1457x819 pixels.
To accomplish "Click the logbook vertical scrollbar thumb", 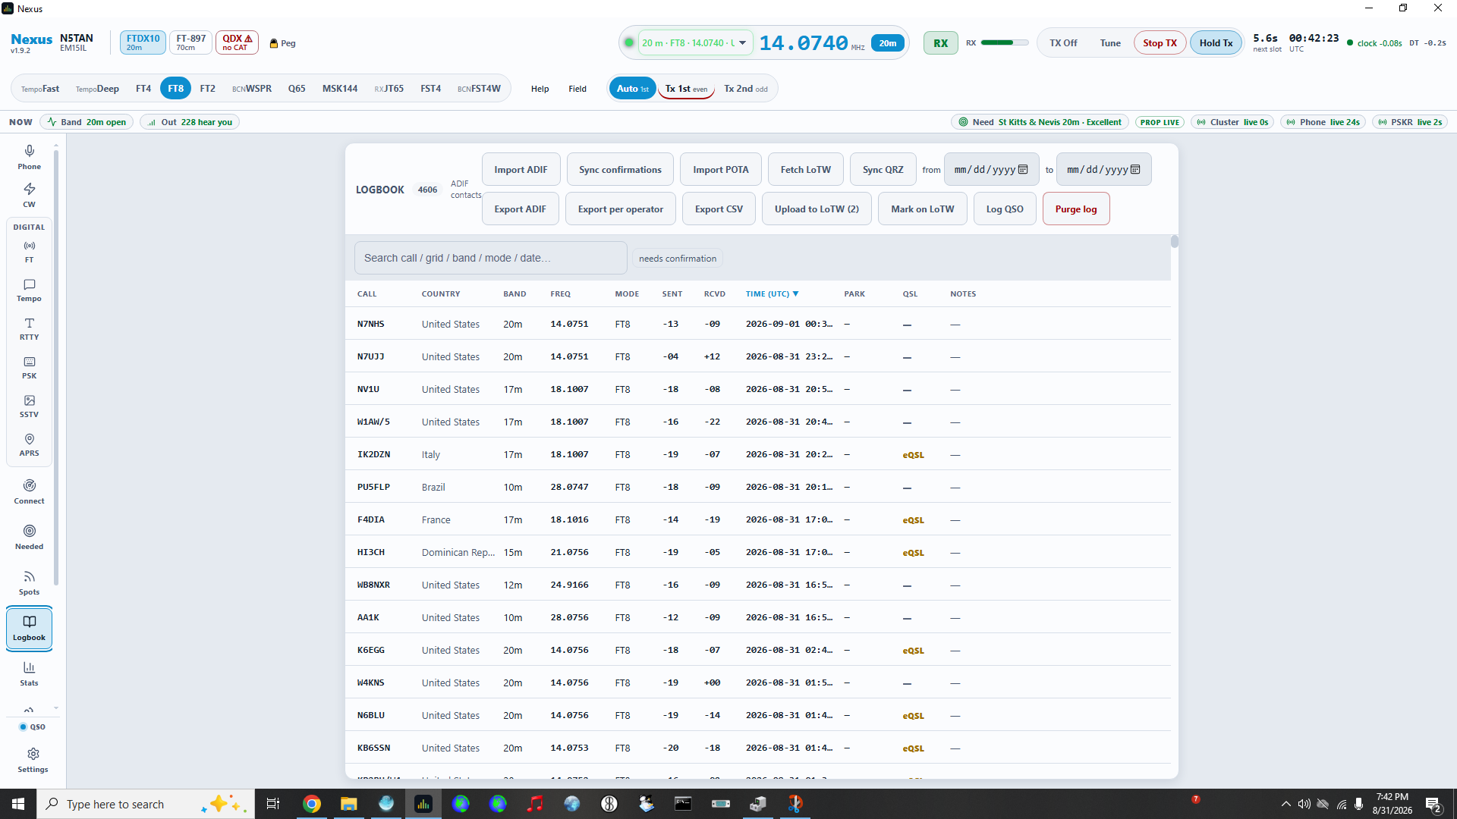I will 1174,242.
